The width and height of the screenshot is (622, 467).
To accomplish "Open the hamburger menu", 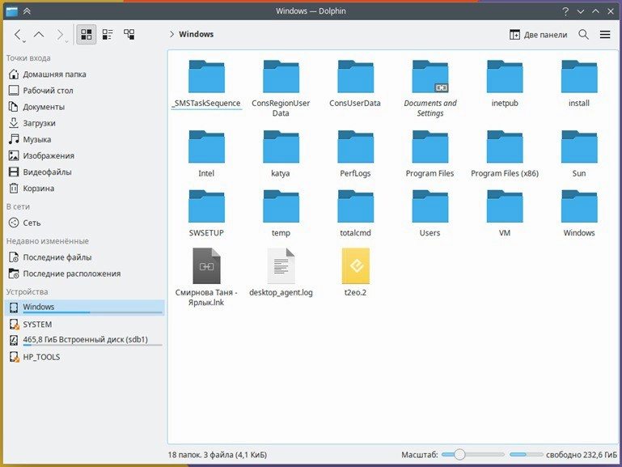I will pyautogui.click(x=605, y=35).
